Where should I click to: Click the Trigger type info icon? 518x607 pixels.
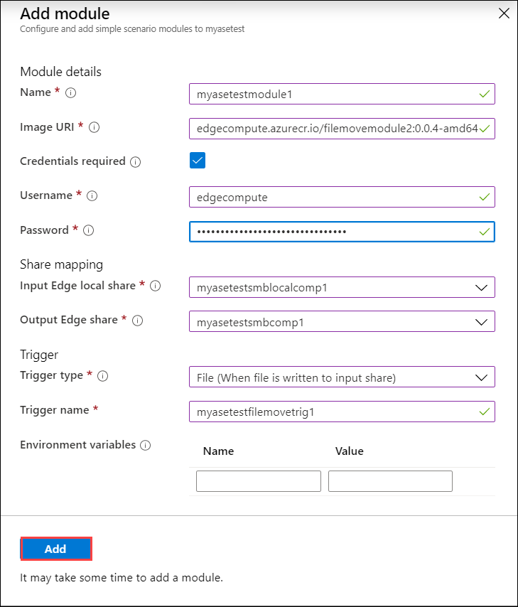pyautogui.click(x=103, y=376)
